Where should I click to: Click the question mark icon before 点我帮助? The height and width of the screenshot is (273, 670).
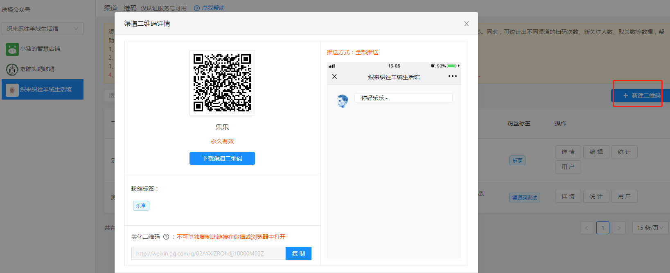coord(197,8)
